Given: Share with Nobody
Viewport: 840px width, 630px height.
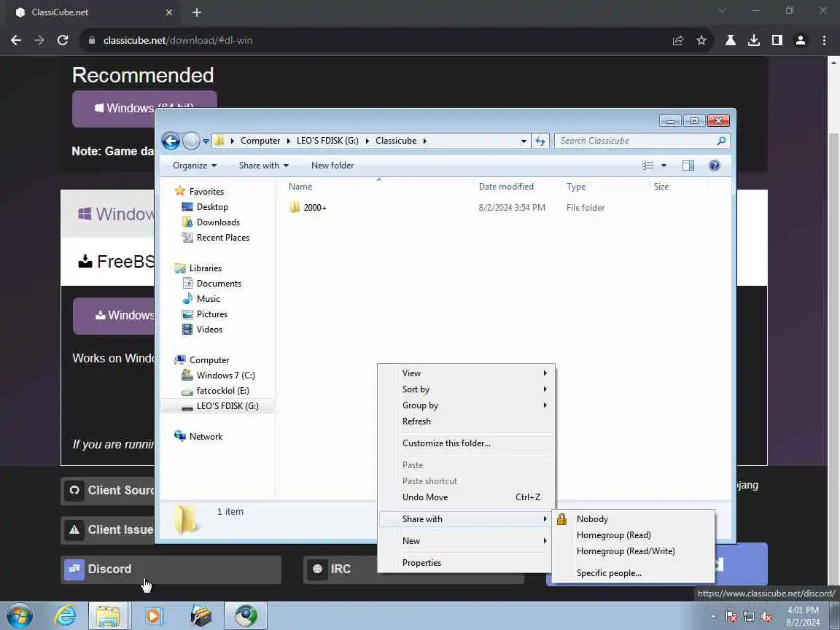Looking at the screenshot, I should pos(633,519).
